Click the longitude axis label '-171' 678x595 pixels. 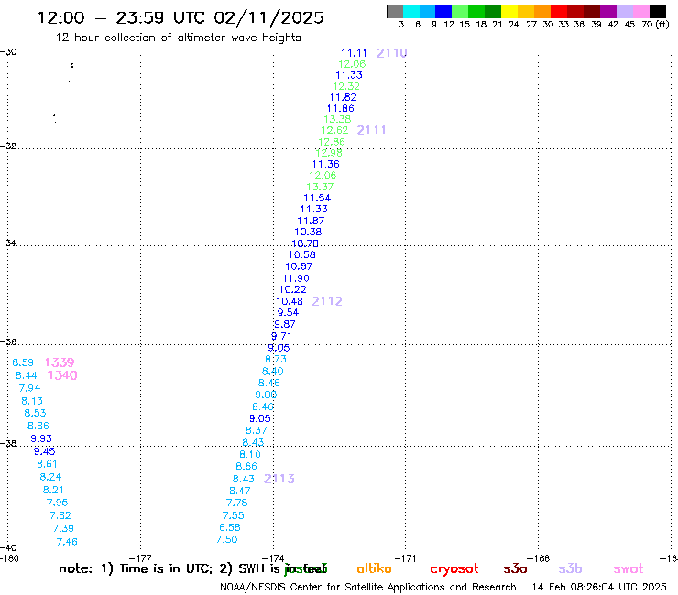pos(406,558)
